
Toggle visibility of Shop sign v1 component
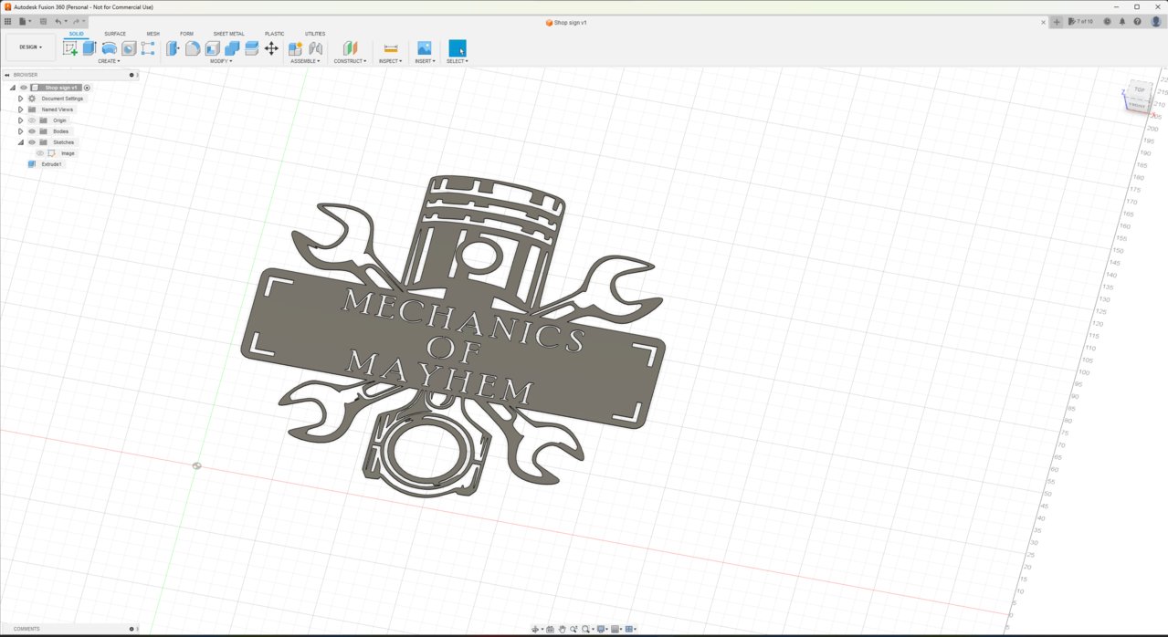tap(24, 88)
